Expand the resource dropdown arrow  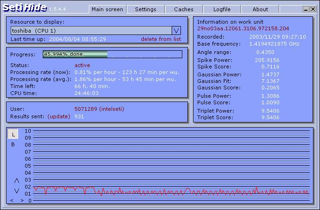176,31
